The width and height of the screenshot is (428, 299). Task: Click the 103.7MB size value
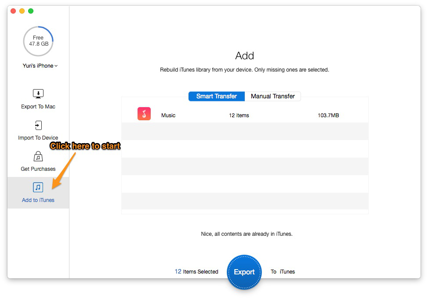click(x=328, y=115)
